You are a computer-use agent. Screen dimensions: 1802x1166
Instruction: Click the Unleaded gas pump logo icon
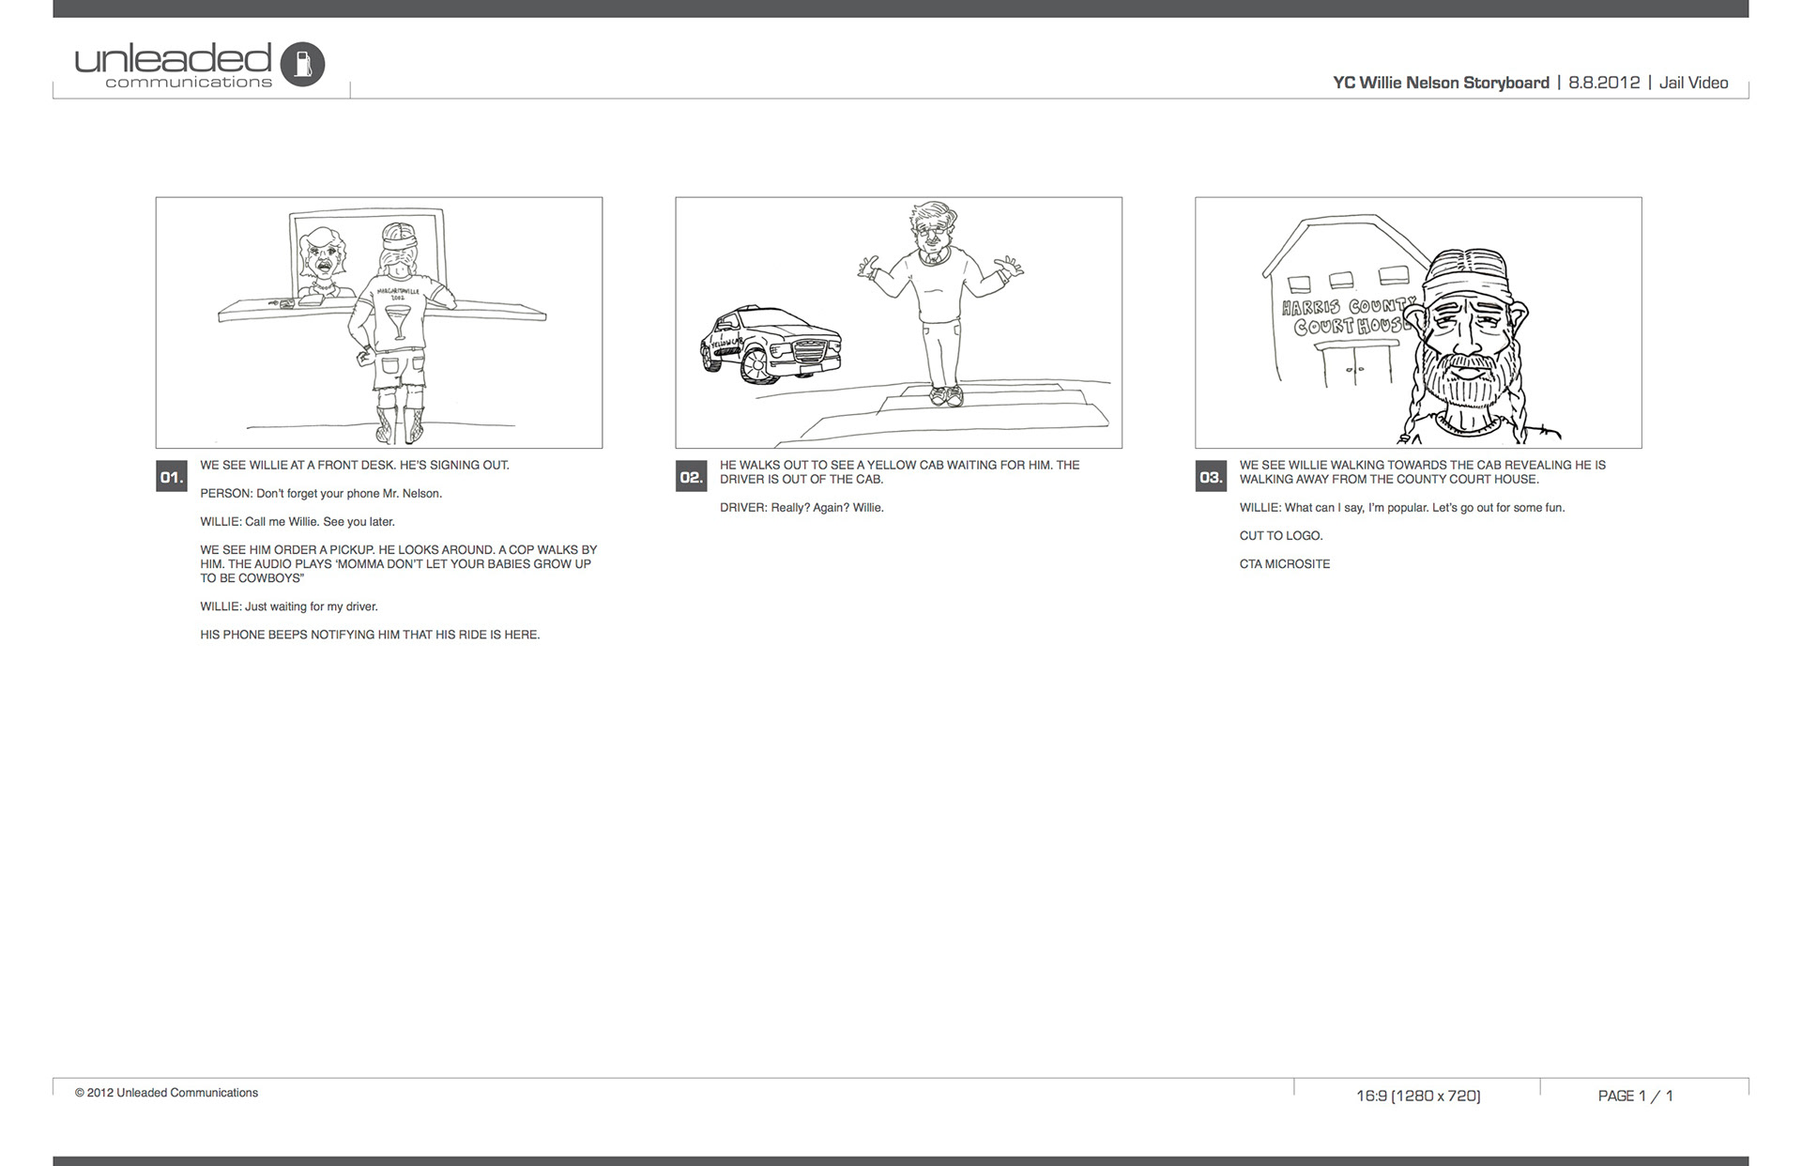click(302, 64)
